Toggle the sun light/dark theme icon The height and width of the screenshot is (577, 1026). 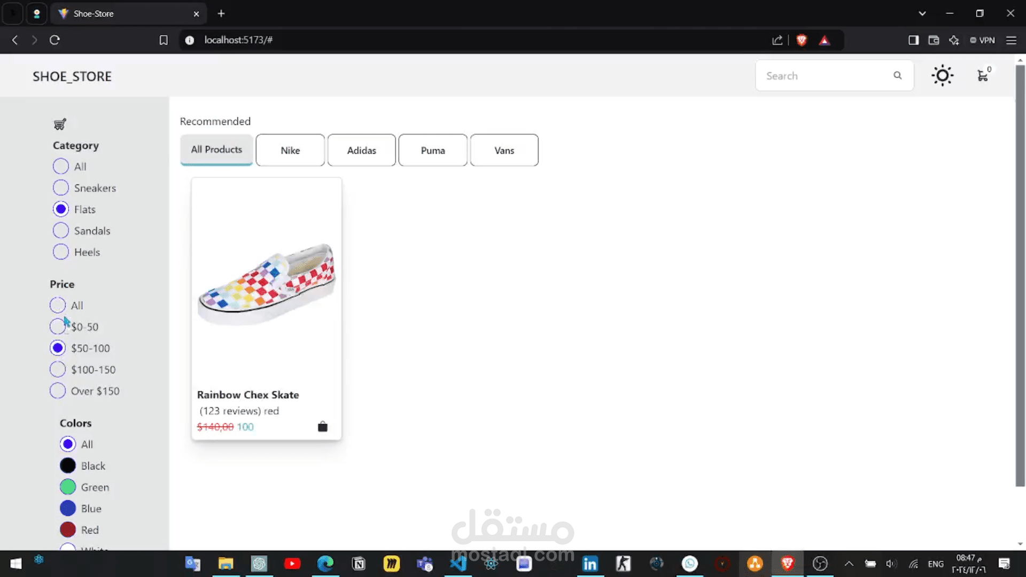pos(942,75)
